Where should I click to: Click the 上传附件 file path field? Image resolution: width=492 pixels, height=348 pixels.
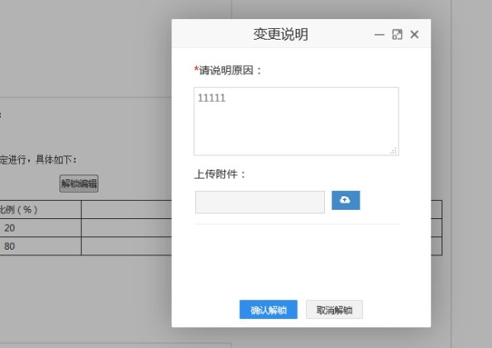[260, 203]
